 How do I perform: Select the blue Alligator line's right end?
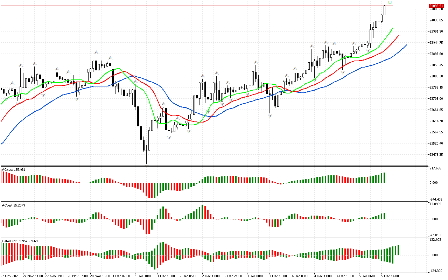pyautogui.click(x=406, y=45)
